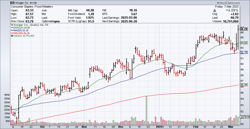
Task: Click the boxed 1079180 volume axis label
Action: point(245,117)
